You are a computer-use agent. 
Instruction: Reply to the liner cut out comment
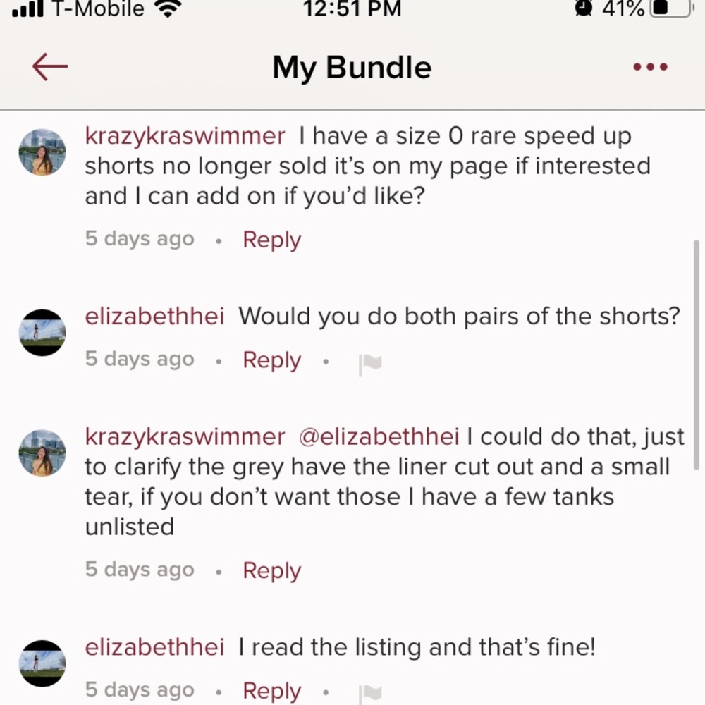click(x=271, y=570)
